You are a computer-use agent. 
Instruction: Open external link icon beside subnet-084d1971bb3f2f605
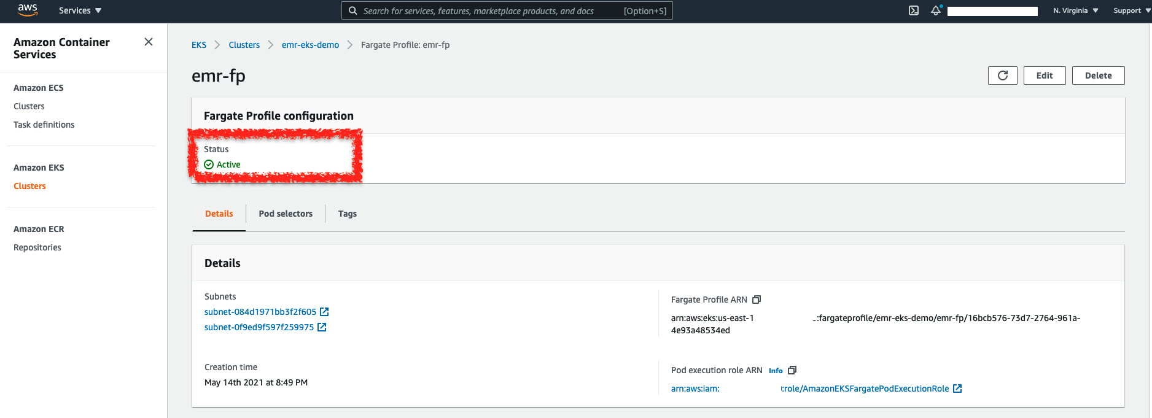coord(324,312)
